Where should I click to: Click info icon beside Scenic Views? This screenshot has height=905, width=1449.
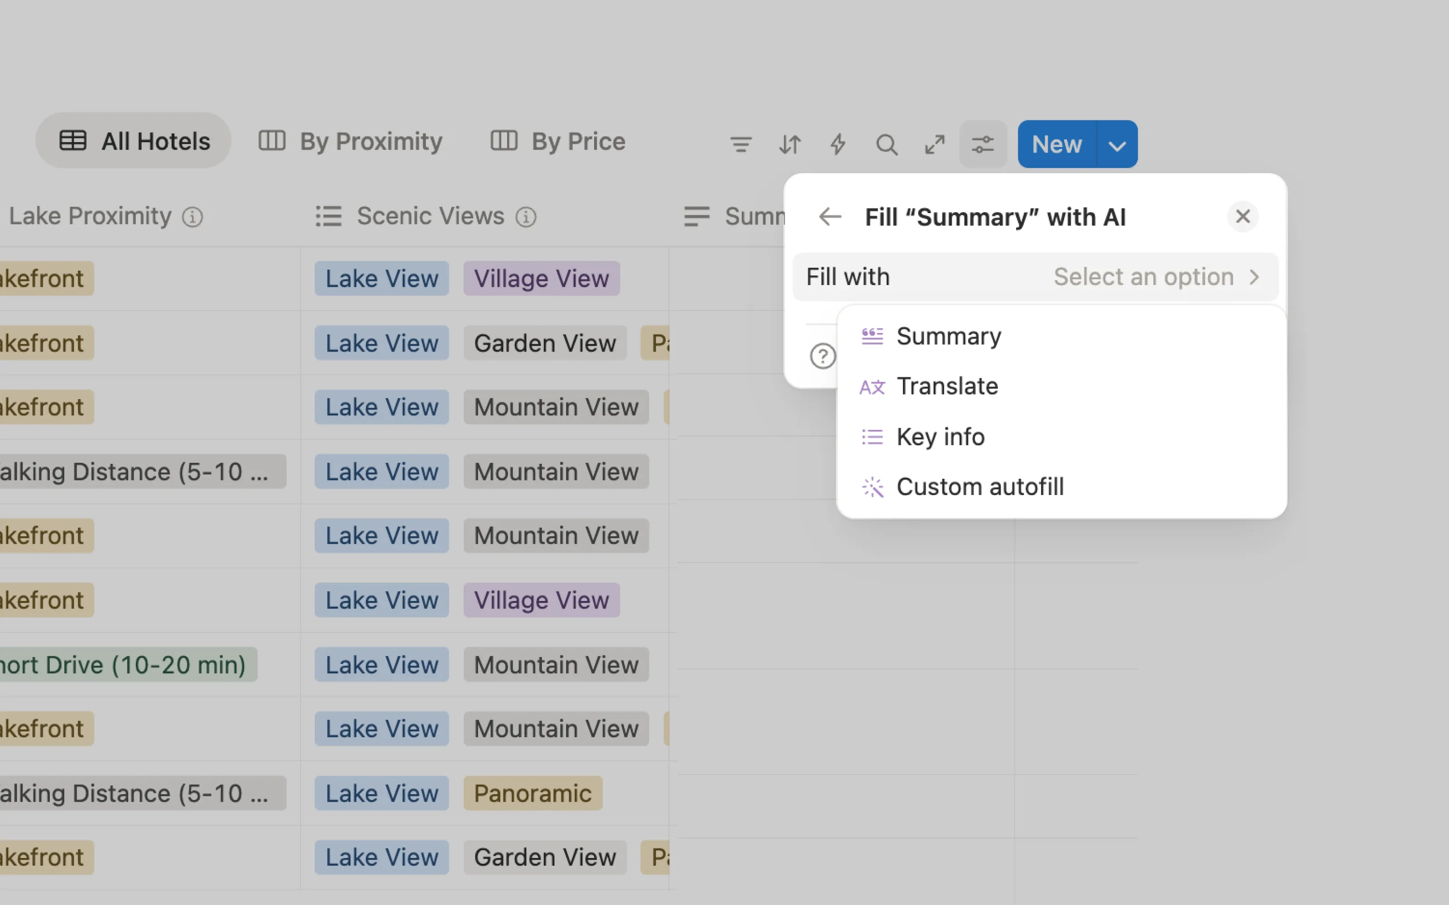click(x=526, y=217)
